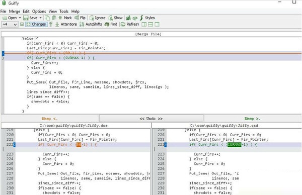Open the Options menu
Image resolution: width=302 pixels, height=195 pixels.
pos(39,12)
